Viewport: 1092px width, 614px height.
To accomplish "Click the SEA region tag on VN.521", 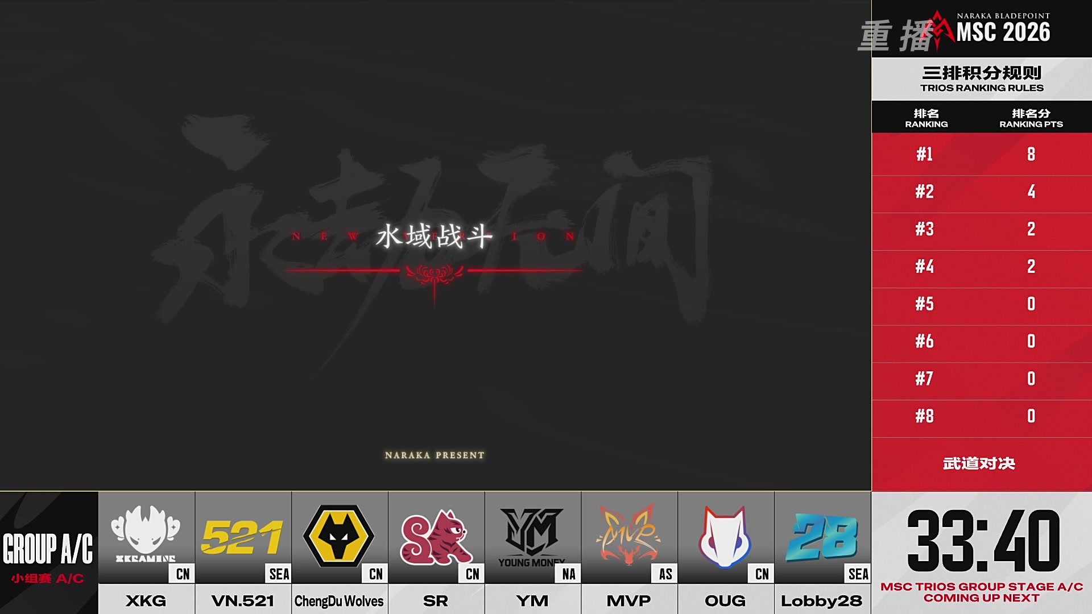I will 279,574.
